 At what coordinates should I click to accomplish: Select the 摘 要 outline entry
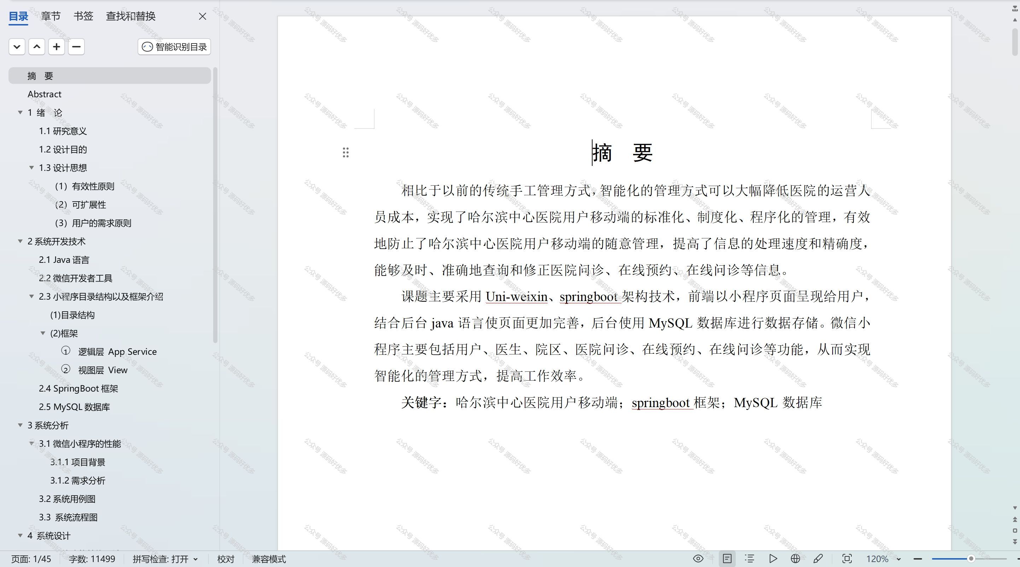pos(110,76)
